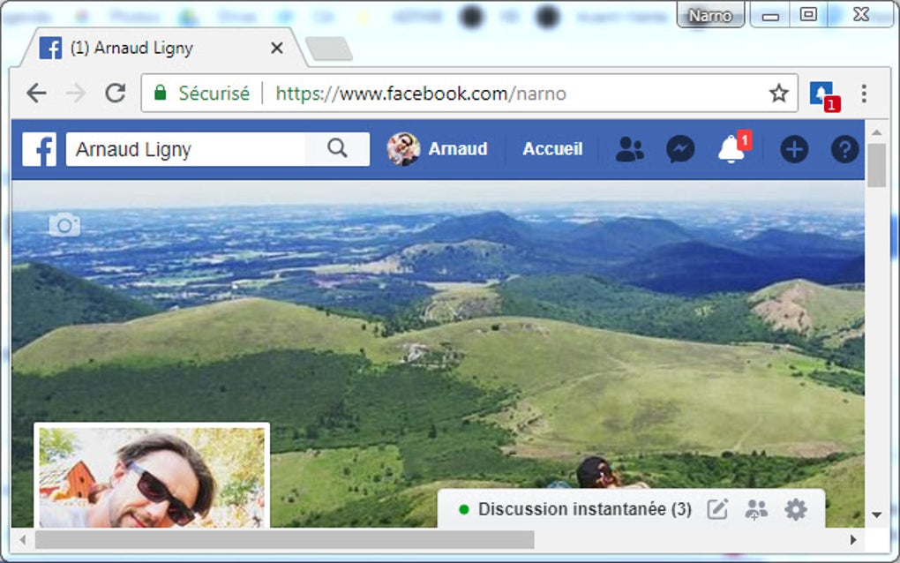Click the Facebook home logo icon
This screenshot has width=900, height=563.
click(x=39, y=149)
